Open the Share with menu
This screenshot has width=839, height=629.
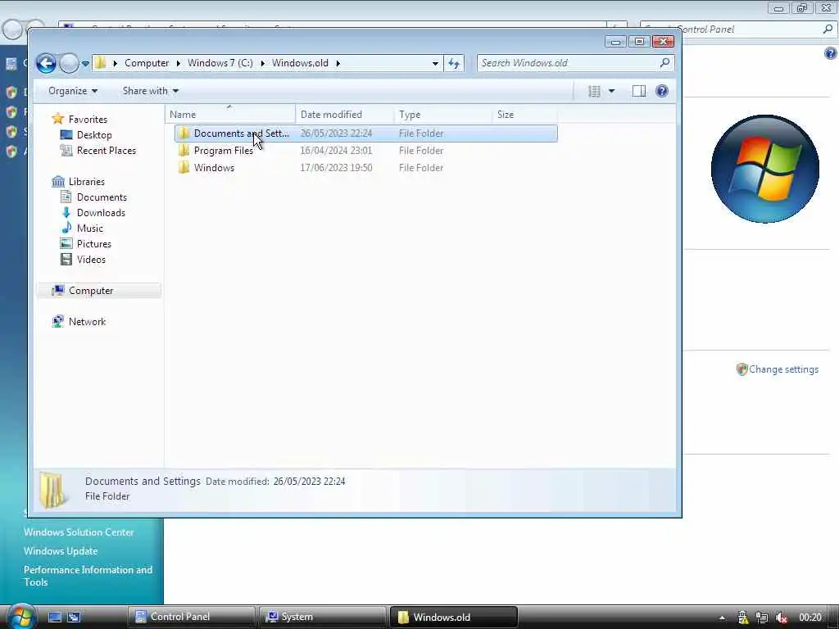(151, 91)
